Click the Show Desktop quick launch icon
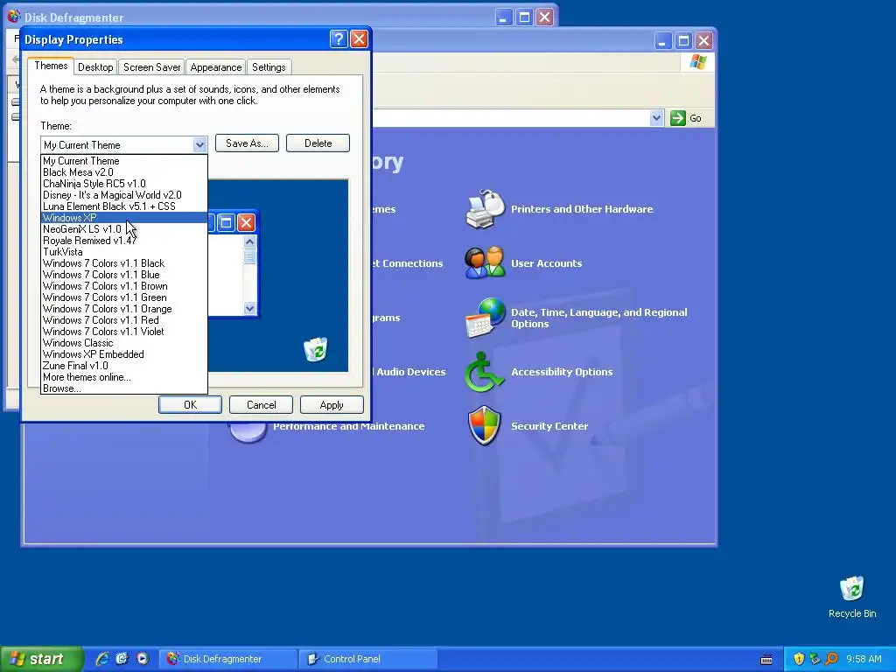This screenshot has width=896, height=672. [x=122, y=659]
